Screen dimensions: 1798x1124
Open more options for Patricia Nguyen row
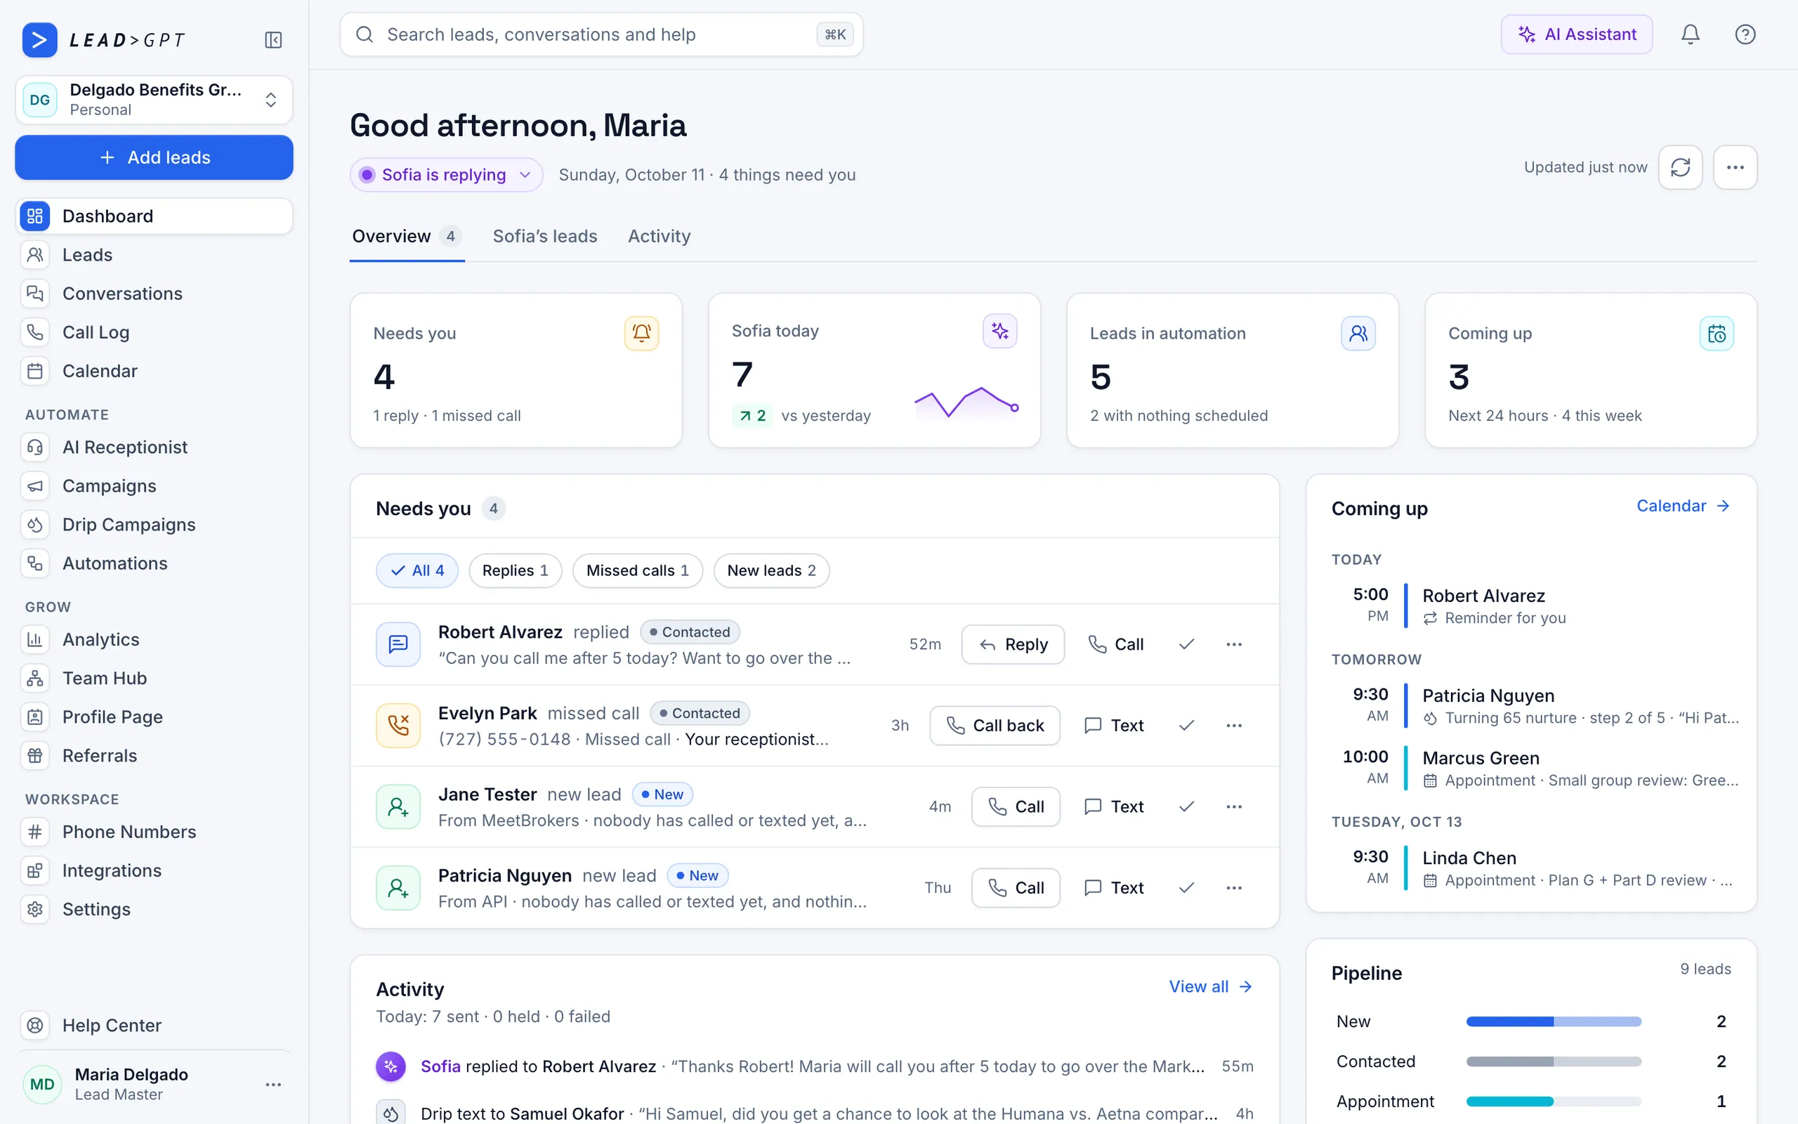[x=1234, y=887]
